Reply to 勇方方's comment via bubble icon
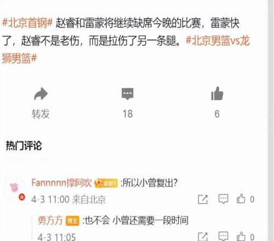The width and height of the screenshot is (274, 241). tap(223, 237)
